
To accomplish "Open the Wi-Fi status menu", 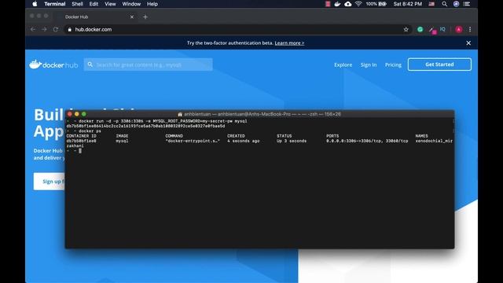I will click(358, 4).
